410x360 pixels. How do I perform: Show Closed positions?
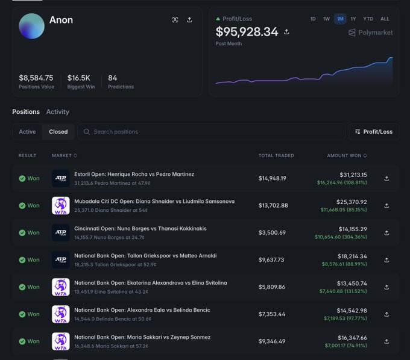coord(58,132)
